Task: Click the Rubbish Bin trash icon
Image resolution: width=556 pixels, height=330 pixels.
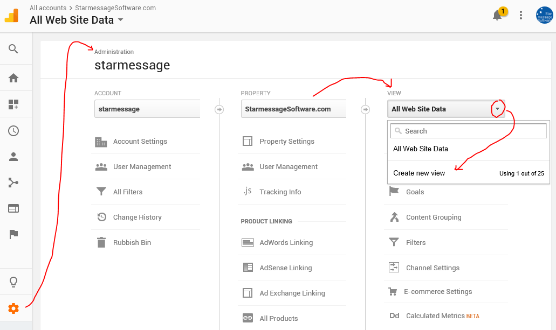Action: (101, 242)
